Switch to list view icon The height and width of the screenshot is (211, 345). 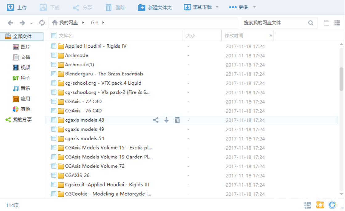pos(337,23)
